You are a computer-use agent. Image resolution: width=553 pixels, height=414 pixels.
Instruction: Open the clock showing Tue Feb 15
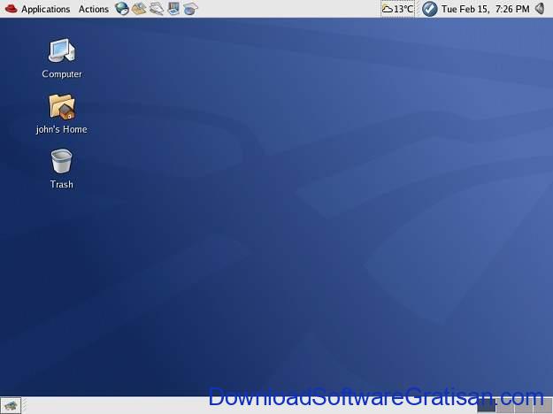tap(485, 9)
